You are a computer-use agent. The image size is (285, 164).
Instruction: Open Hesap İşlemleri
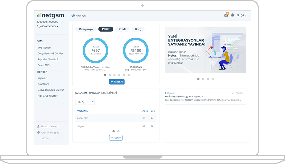pos(48,126)
